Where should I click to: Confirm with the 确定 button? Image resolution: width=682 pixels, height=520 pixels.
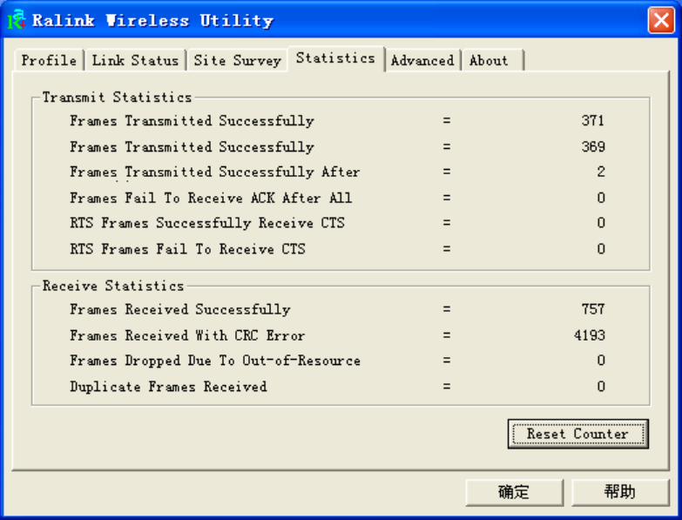click(x=514, y=492)
